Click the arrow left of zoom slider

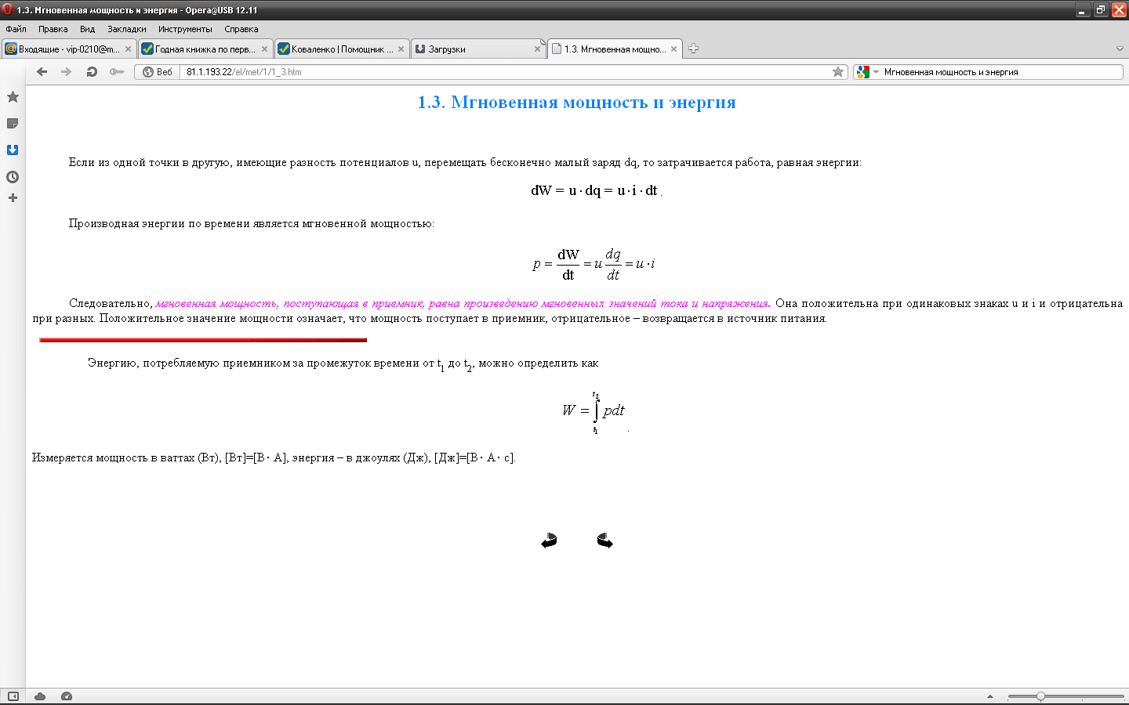pos(989,696)
